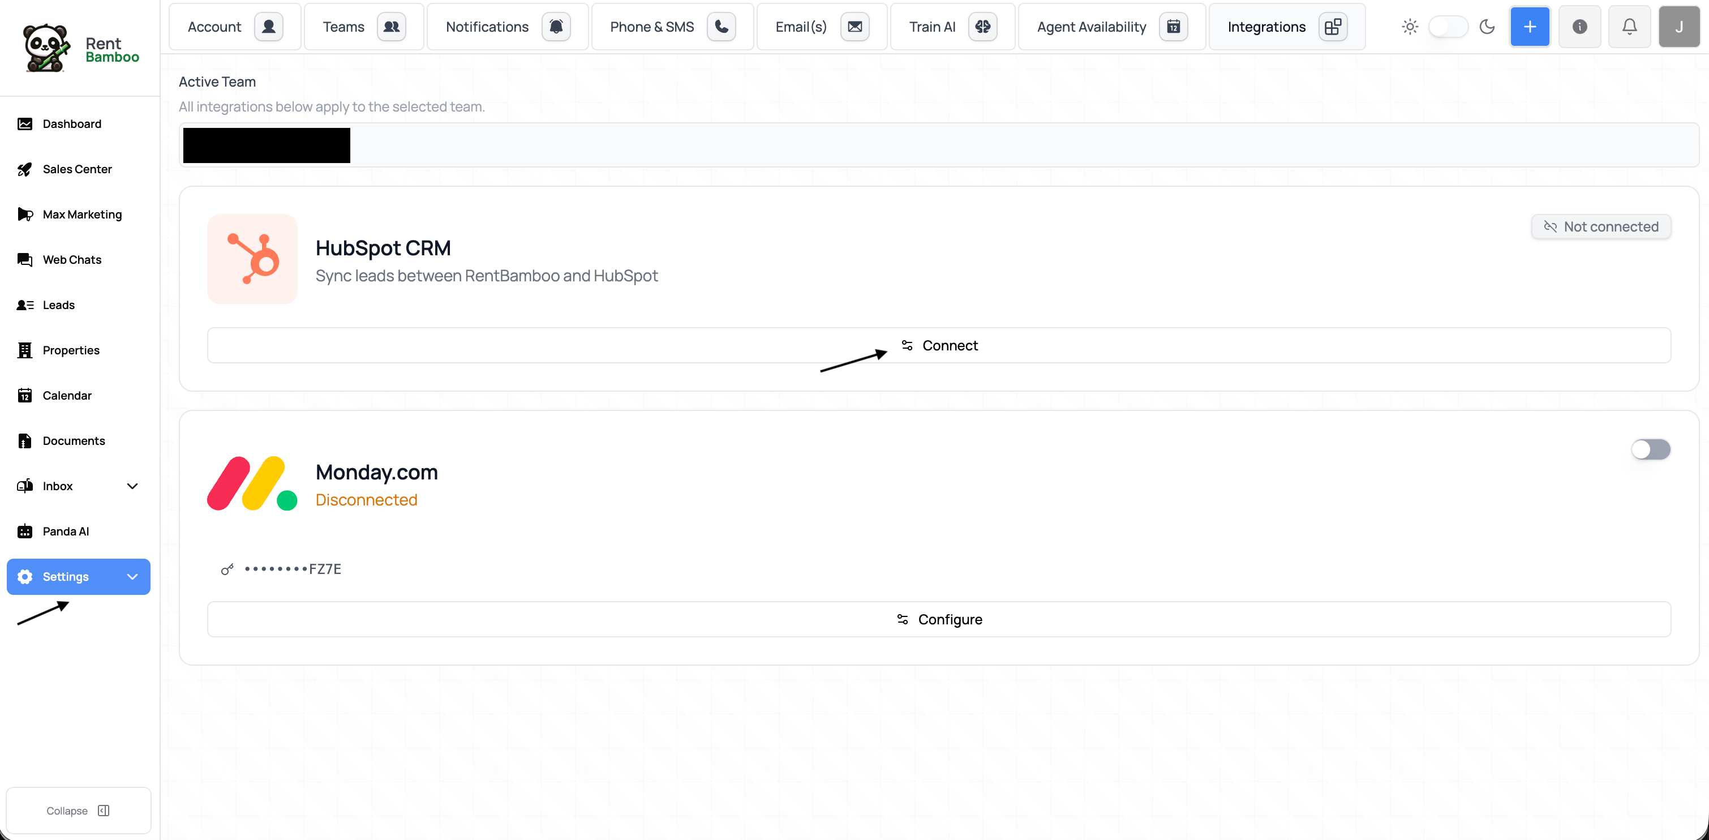Click the Panda AI robot icon
Viewport: 1709px width, 840px height.
(x=24, y=532)
